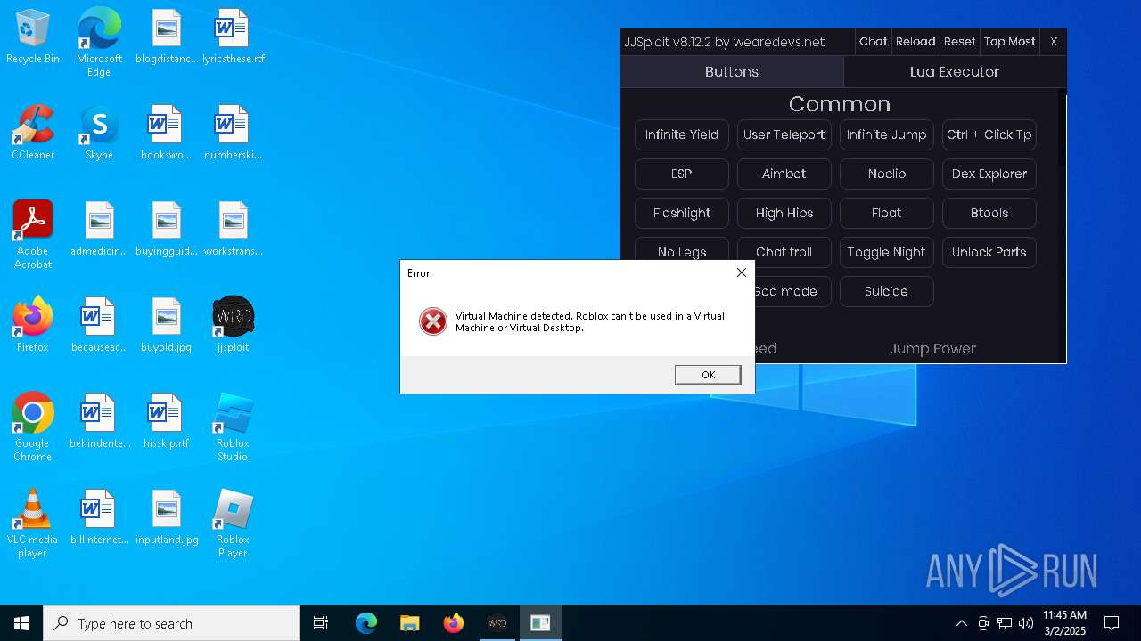Select the buyold.jpg file icon
The height and width of the screenshot is (641, 1141).
(x=166, y=325)
